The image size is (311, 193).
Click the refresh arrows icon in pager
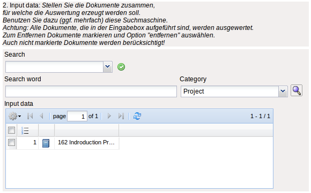coord(137,116)
